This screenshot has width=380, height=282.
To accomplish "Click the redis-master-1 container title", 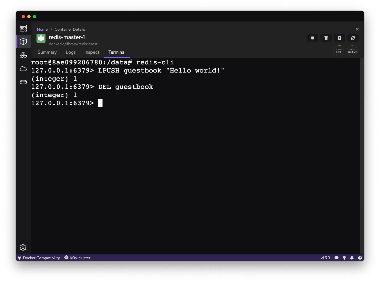I will point(67,37).
